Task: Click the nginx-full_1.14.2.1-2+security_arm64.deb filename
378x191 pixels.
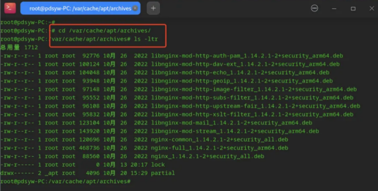Action: [219, 148]
